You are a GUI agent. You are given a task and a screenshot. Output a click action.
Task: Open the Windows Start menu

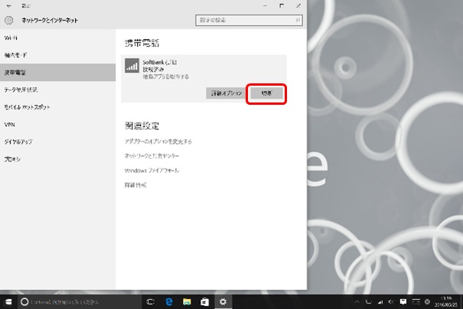tap(8, 301)
